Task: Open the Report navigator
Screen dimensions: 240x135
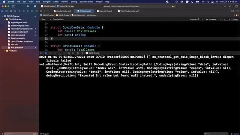Action: (x=36, y=11)
